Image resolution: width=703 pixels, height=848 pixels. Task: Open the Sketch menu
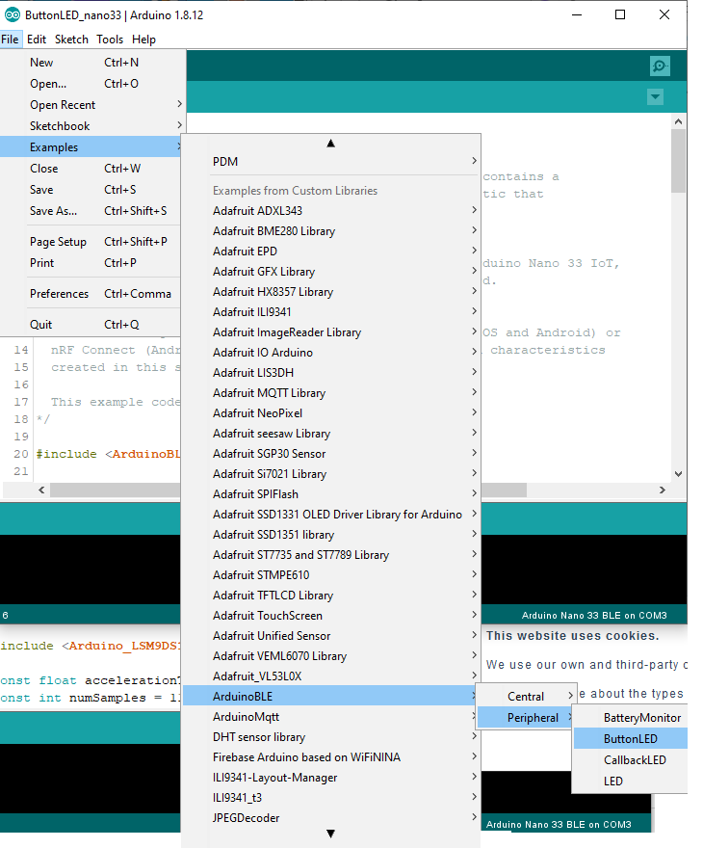(x=71, y=40)
